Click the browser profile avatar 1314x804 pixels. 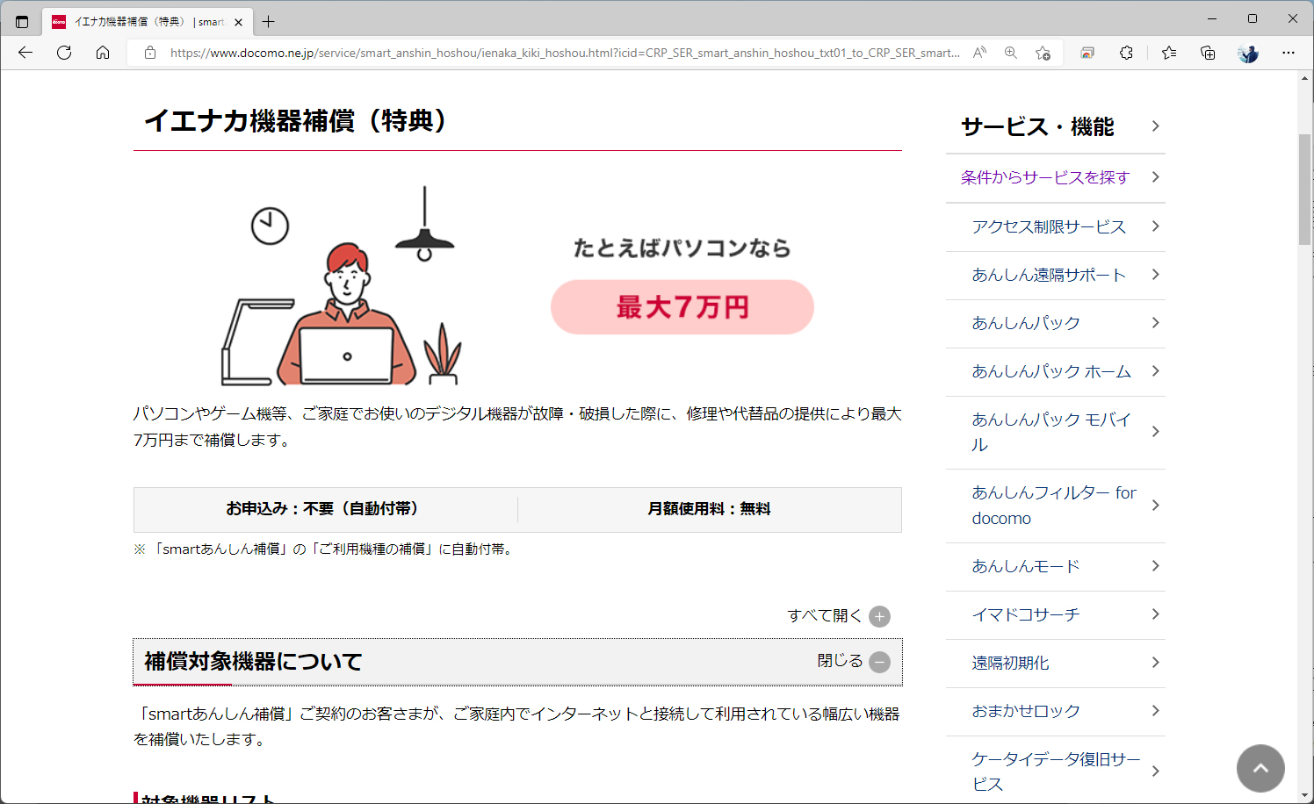pos(1248,53)
